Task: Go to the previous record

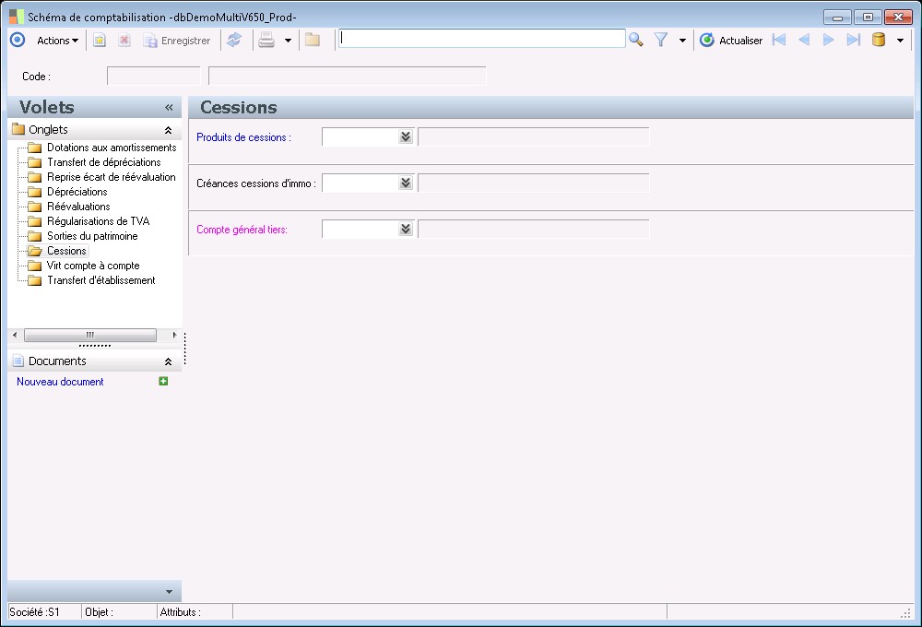Action: pos(804,40)
